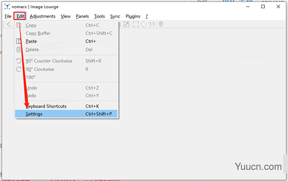Close the nomacs window
Screen dimensions: 288x181
point(278,7)
